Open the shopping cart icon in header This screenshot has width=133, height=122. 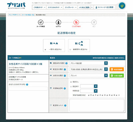pyautogui.click(x=122, y=6)
